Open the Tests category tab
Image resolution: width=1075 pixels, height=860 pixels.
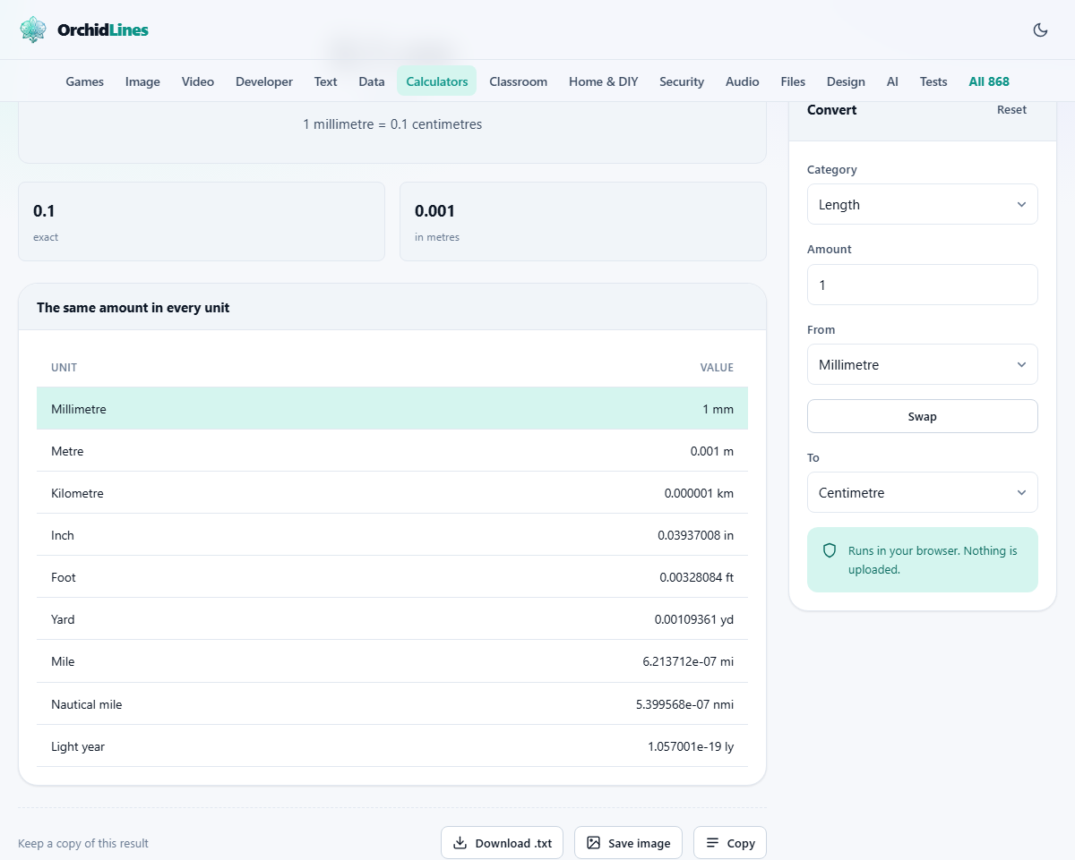933,81
